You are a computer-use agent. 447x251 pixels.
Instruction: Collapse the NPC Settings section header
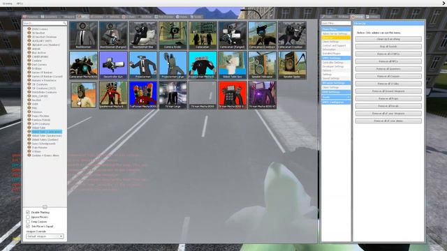pyautogui.click(x=336, y=58)
